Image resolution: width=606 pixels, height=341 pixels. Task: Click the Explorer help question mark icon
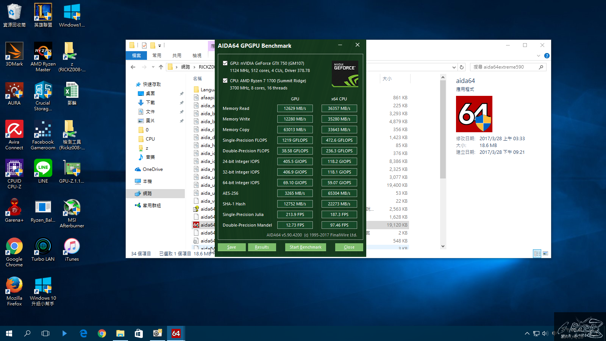[547, 56]
